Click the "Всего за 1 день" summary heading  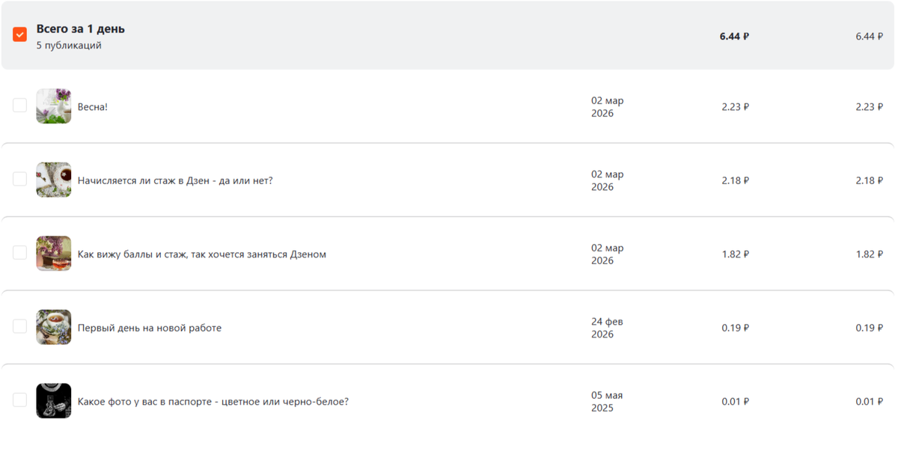coord(81,29)
